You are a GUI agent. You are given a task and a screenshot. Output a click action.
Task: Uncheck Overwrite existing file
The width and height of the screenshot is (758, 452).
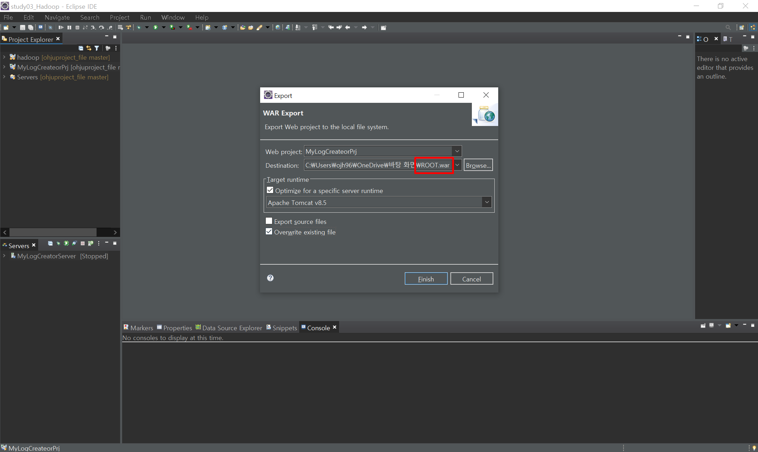point(269,232)
